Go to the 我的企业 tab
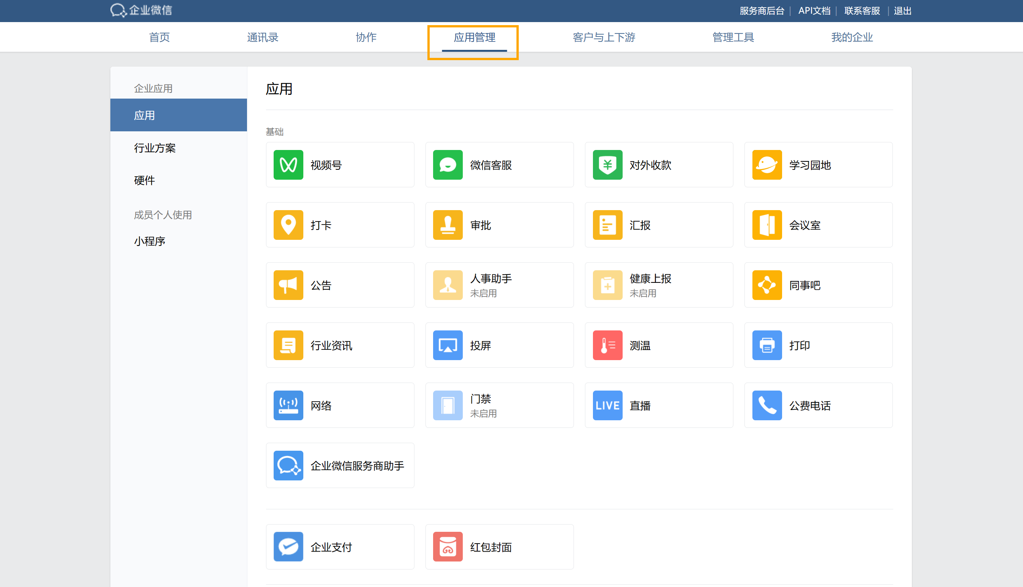 click(x=852, y=37)
